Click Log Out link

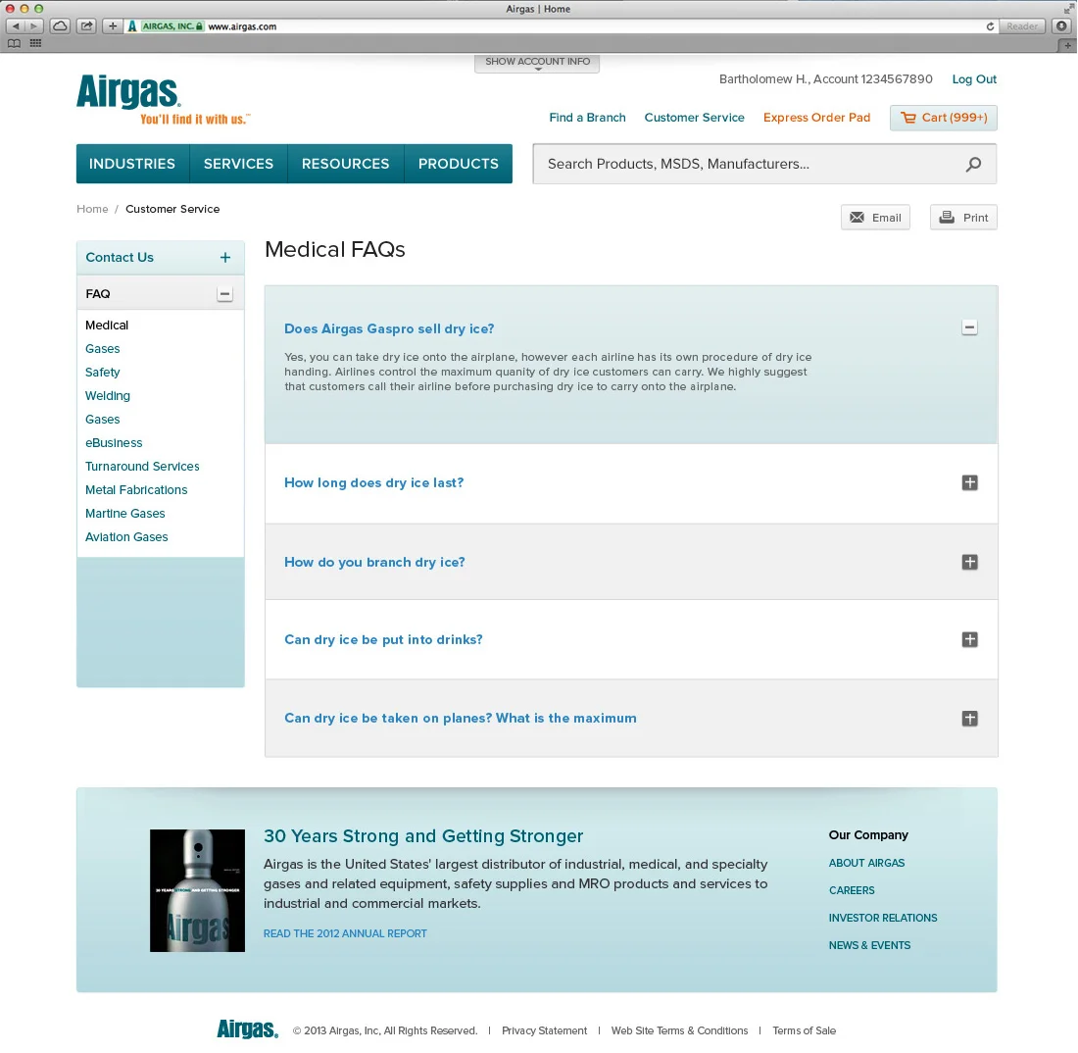coord(974,79)
